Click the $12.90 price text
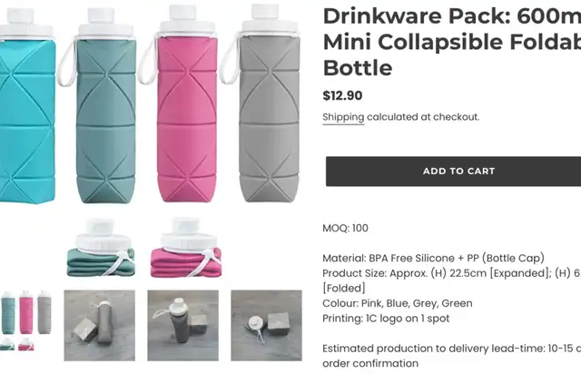Screen dimensions: 581x374 coord(342,95)
